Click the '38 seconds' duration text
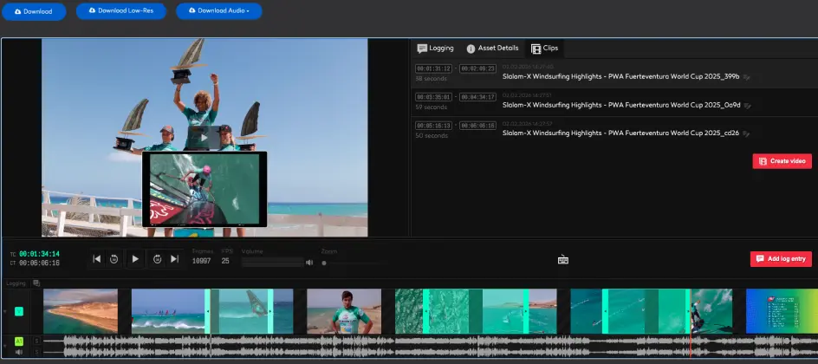Screen dimensions: 818x364 pyautogui.click(x=431, y=79)
